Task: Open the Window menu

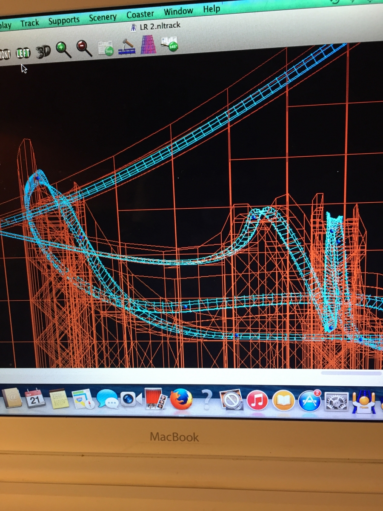Action: (x=178, y=11)
